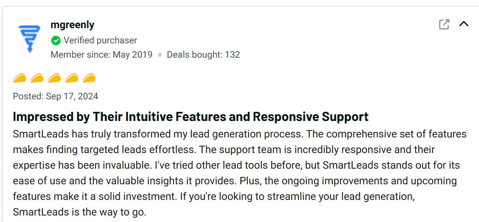The image size is (479, 222).
Task: Click the green verified checkmark badge
Action: pos(56,41)
